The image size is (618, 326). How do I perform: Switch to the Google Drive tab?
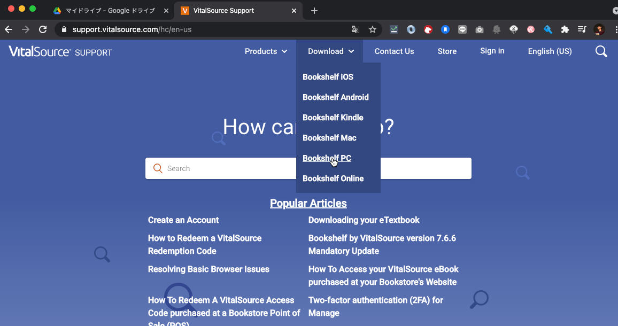(110, 11)
